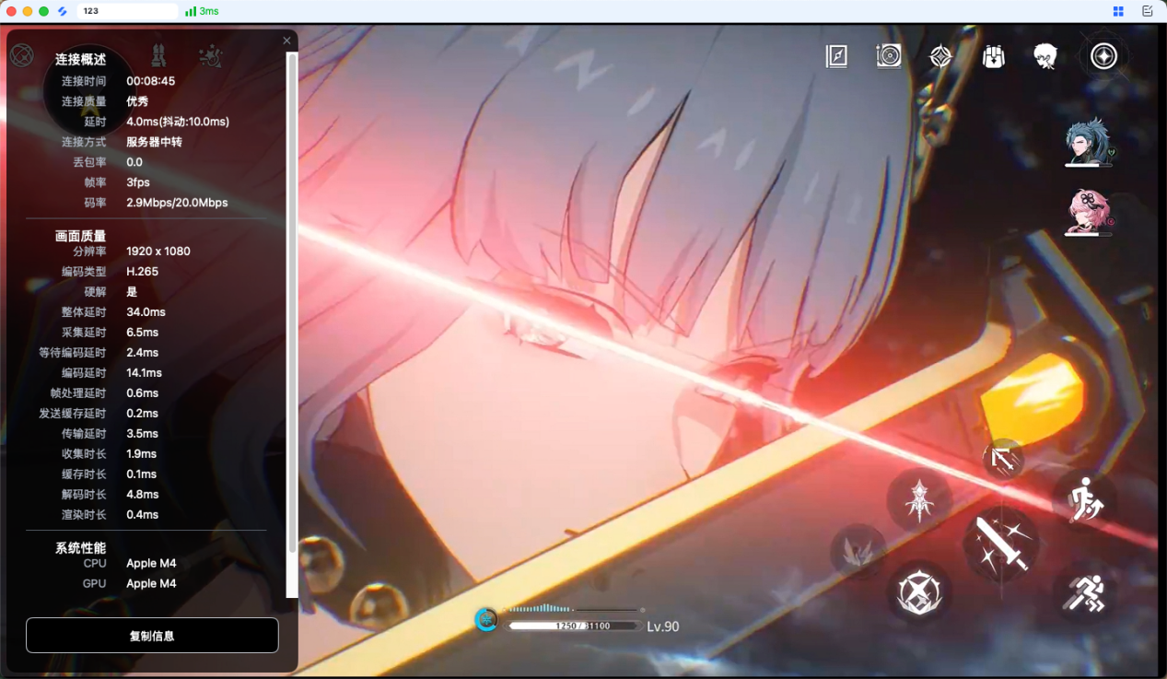Close the connection stats panel
1167x679 pixels.
click(x=286, y=41)
